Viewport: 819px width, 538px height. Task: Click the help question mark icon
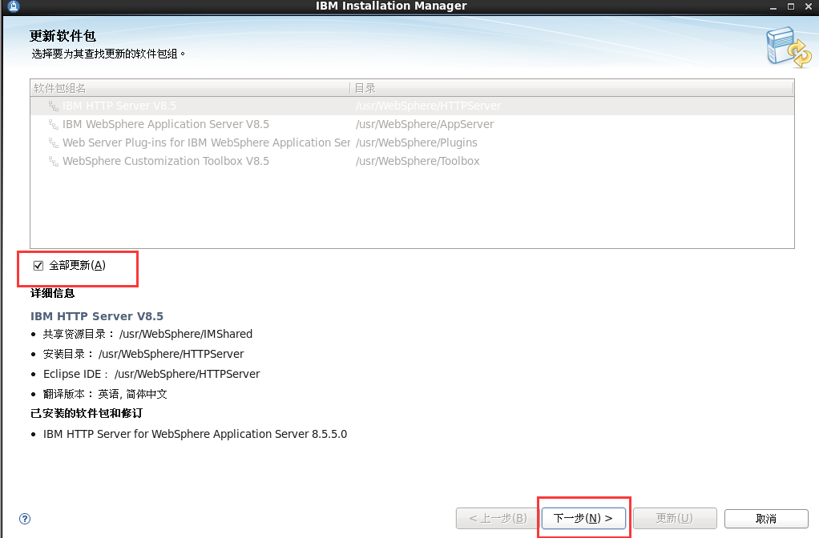pyautogui.click(x=25, y=519)
